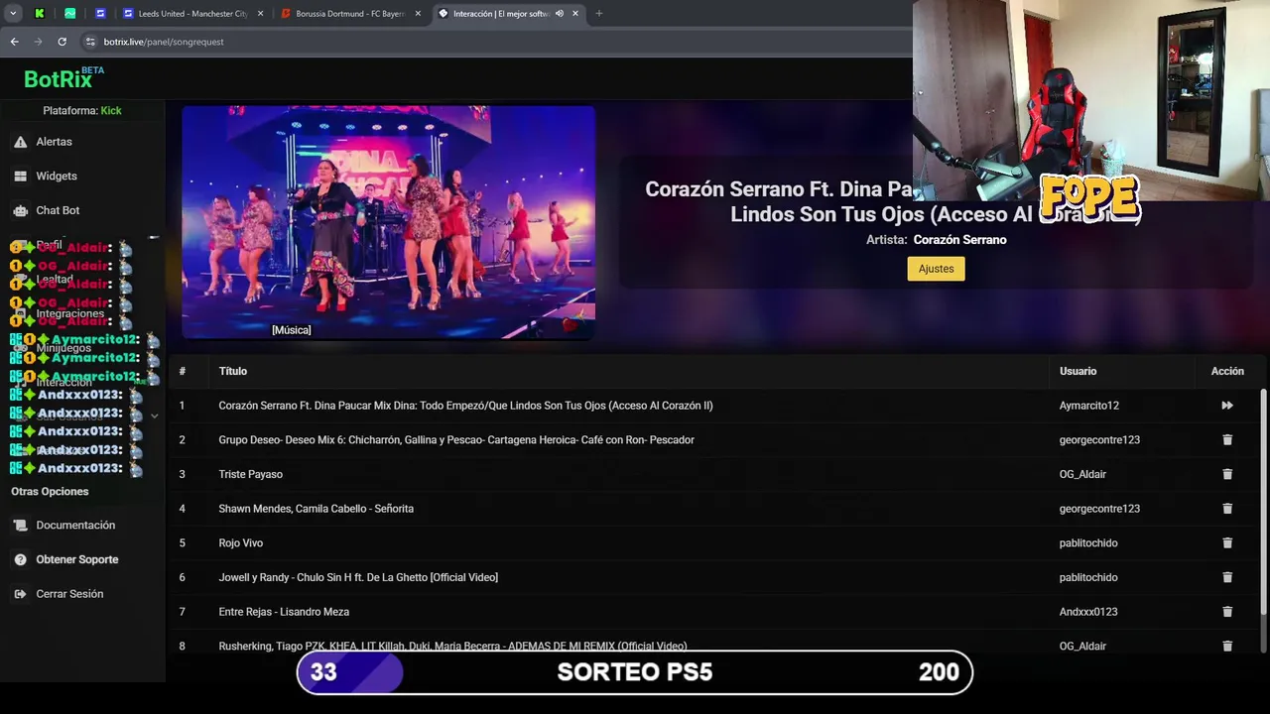Click the music video player thumbnail

pyautogui.click(x=388, y=223)
